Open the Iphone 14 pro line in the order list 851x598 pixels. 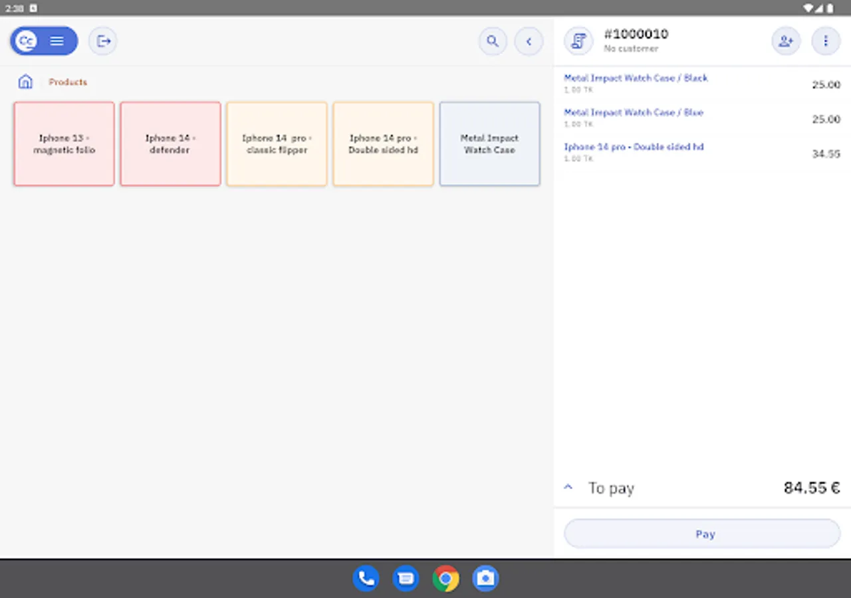tap(702, 153)
